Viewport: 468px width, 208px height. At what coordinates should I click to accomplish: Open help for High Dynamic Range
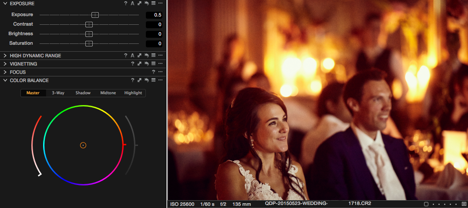126,55
